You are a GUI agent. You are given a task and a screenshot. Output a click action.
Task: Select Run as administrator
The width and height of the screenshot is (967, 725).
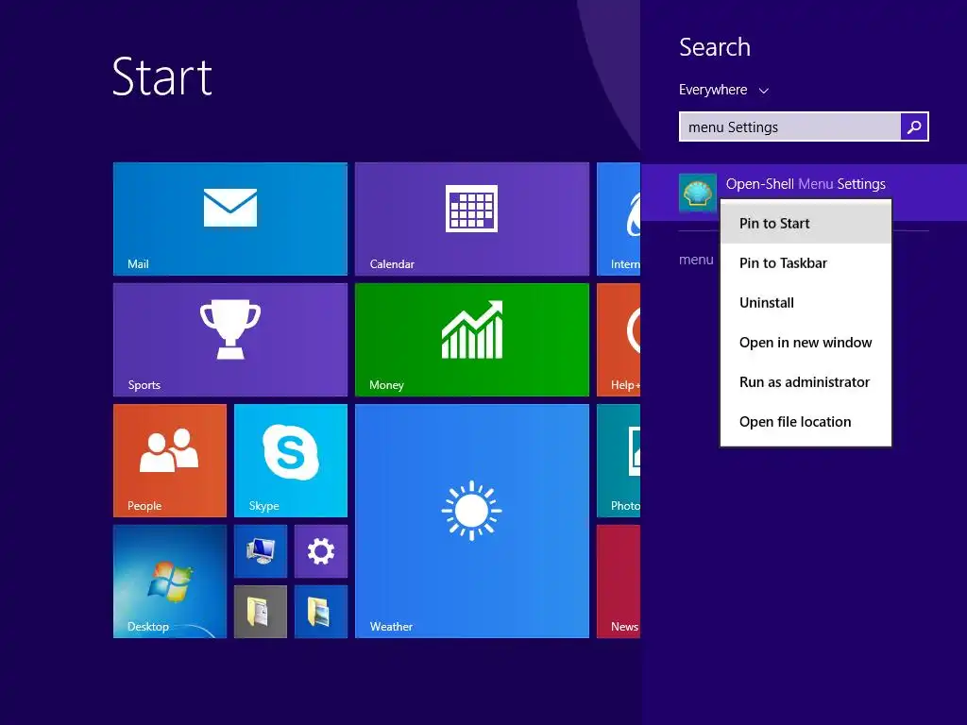click(806, 382)
